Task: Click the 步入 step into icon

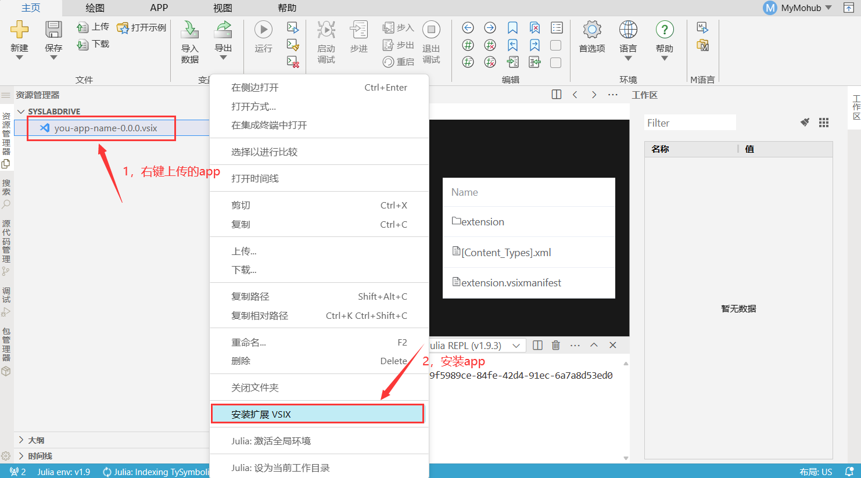Action: [x=388, y=27]
